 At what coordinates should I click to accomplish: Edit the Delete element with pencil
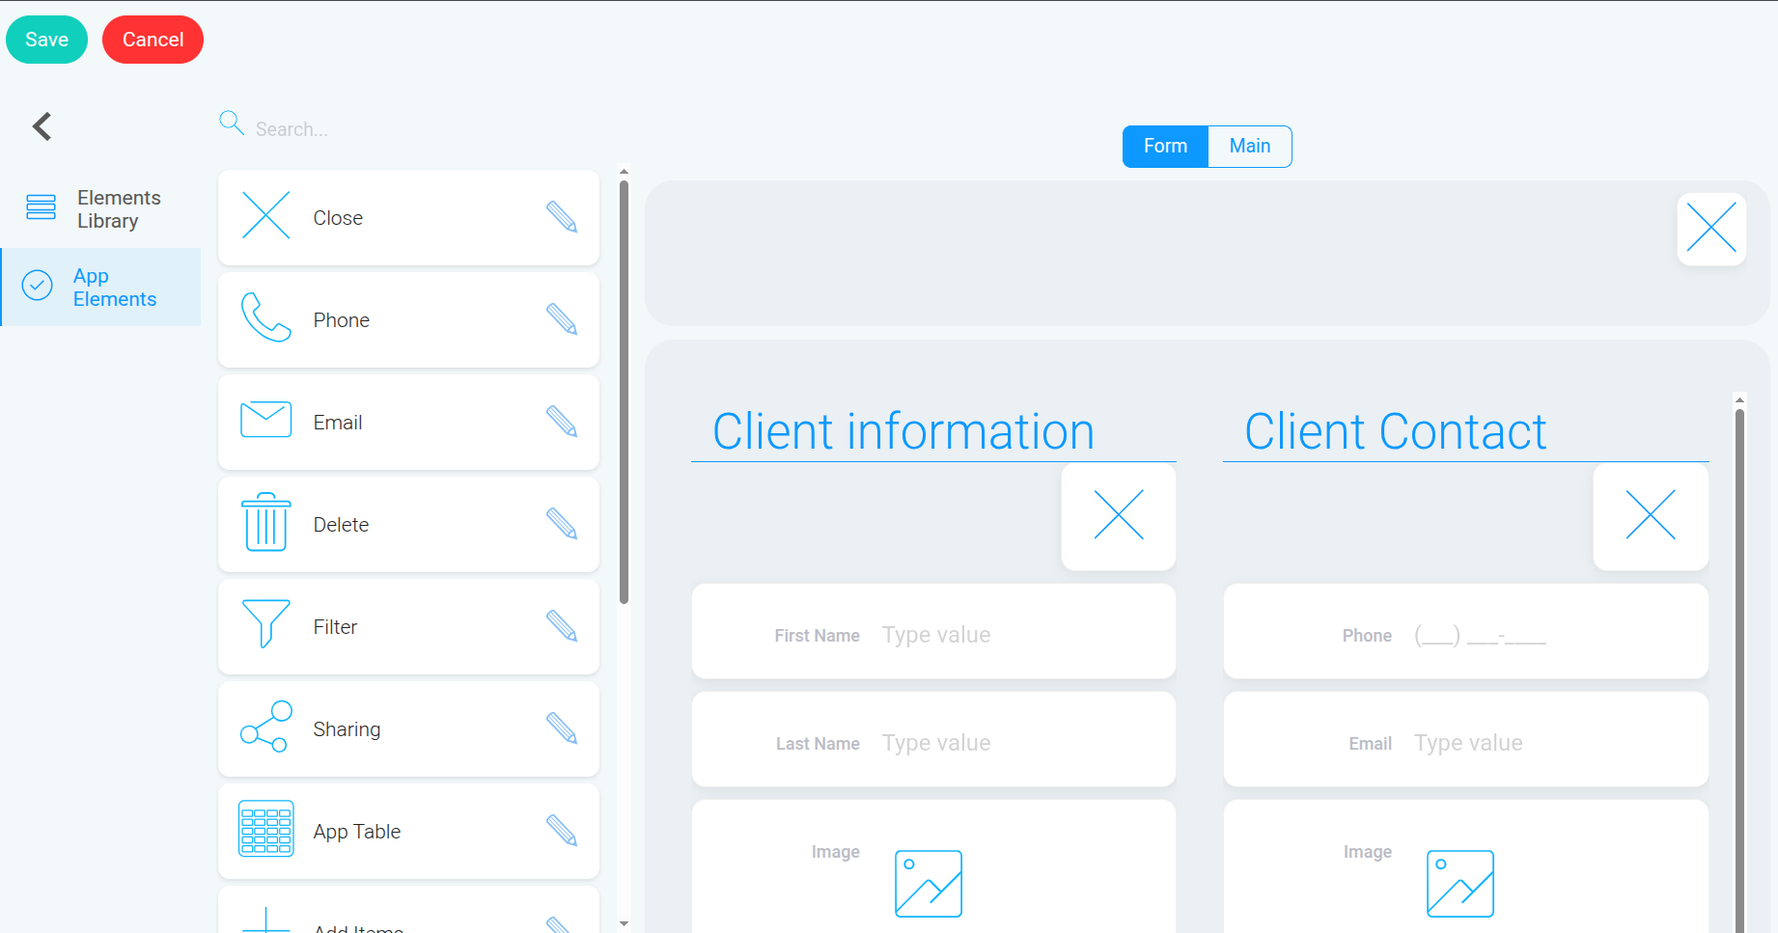[x=562, y=524]
